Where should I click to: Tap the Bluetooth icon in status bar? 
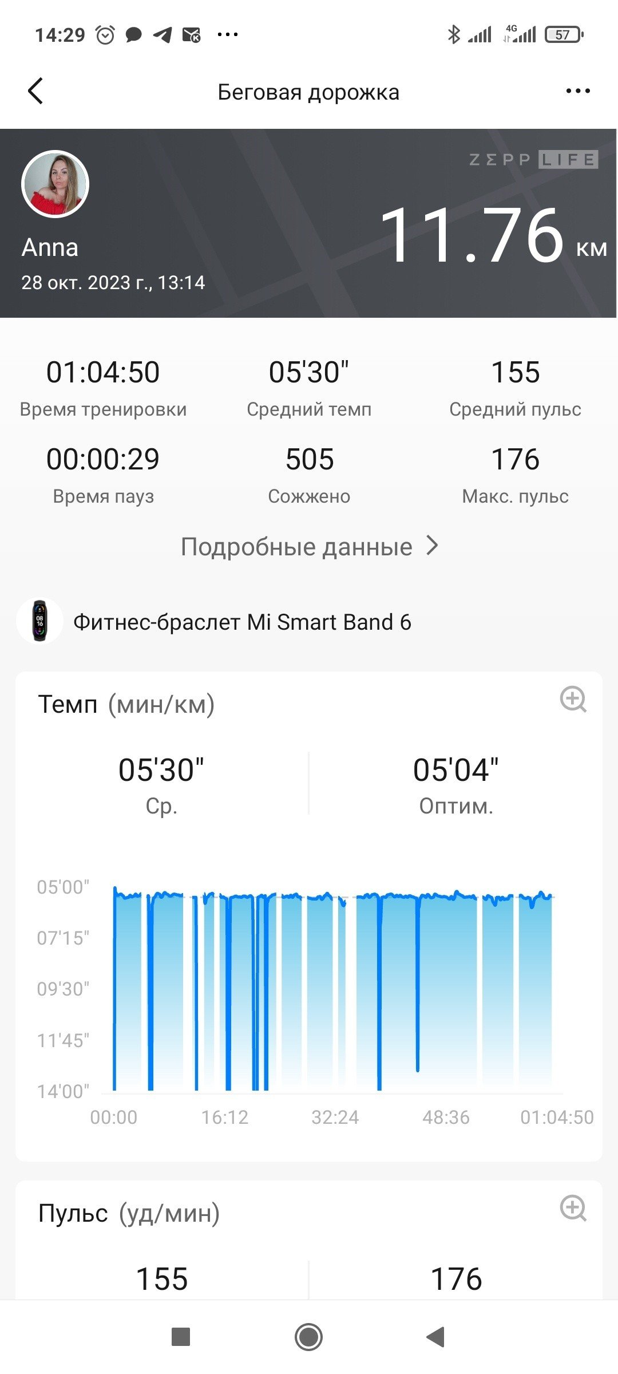click(454, 34)
